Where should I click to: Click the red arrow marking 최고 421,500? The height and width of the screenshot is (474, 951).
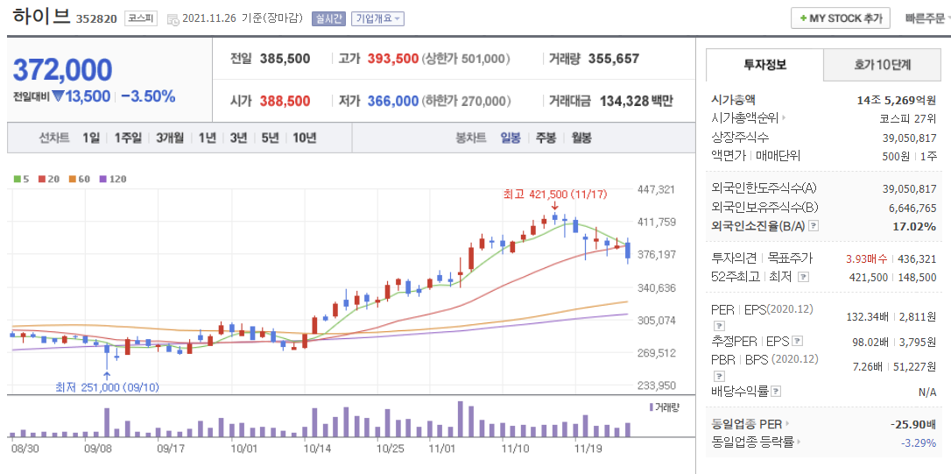(554, 207)
